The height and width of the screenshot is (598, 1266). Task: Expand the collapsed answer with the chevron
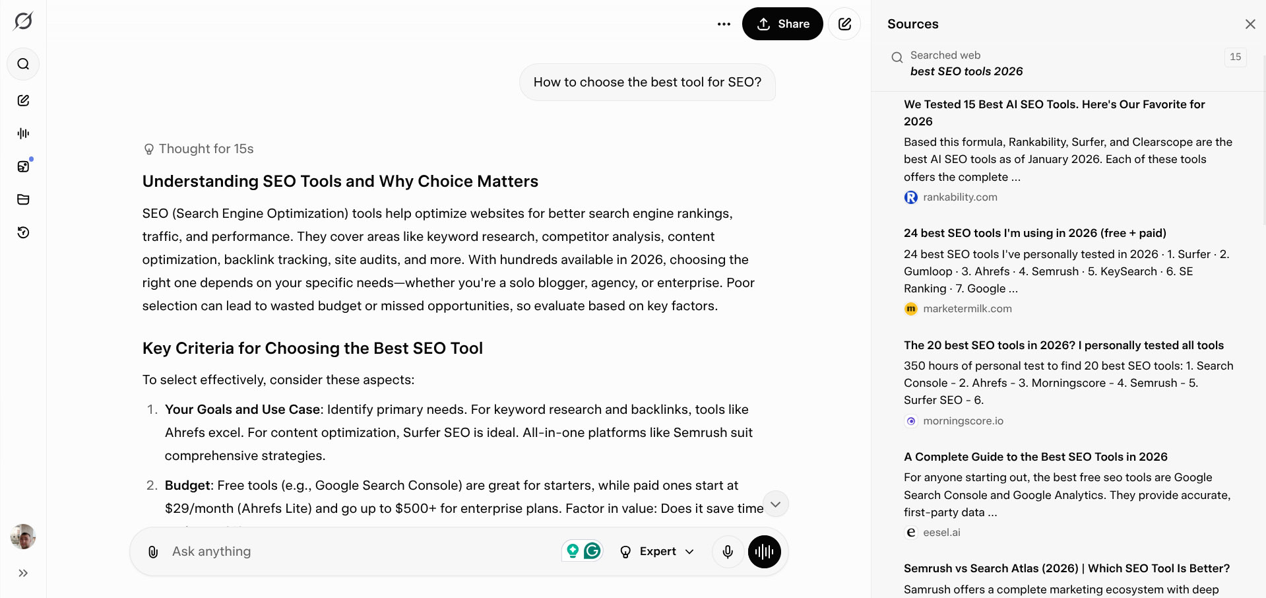pyautogui.click(x=776, y=504)
